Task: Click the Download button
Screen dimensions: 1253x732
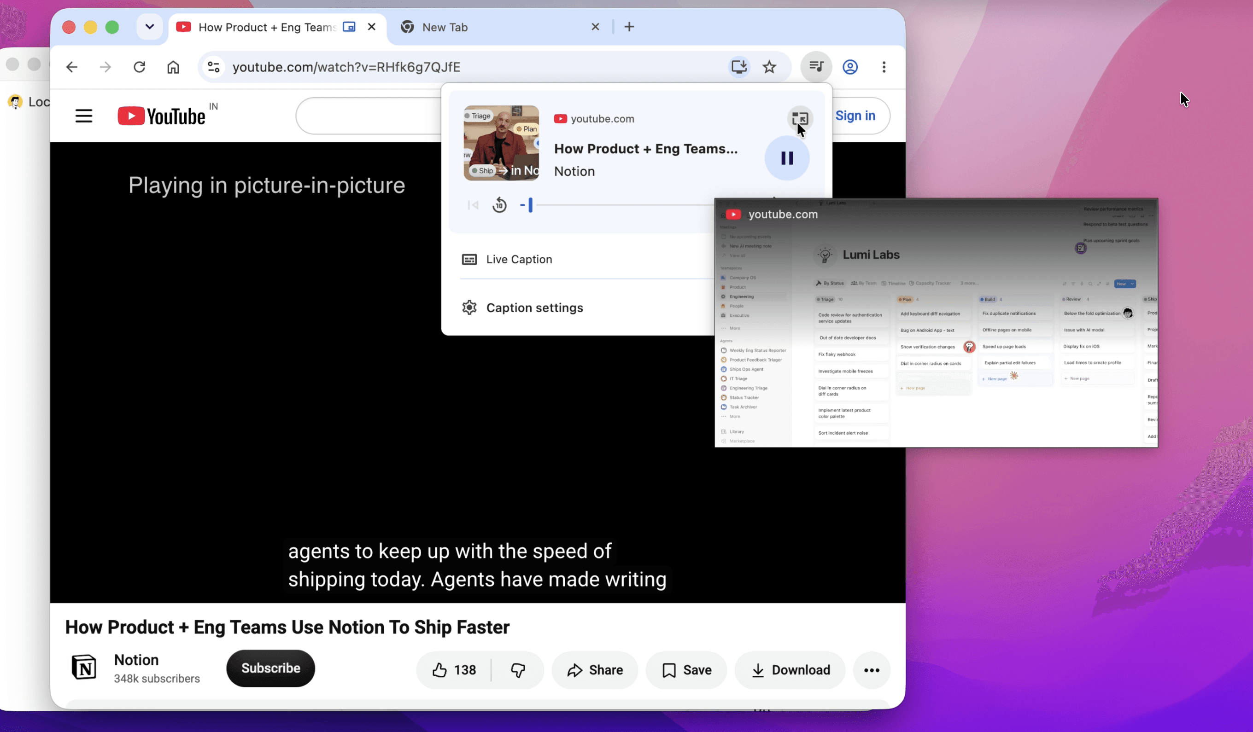Action: (x=790, y=670)
